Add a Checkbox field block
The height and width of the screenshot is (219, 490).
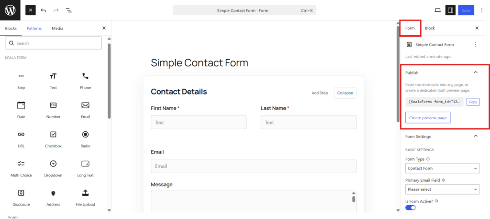53,139
